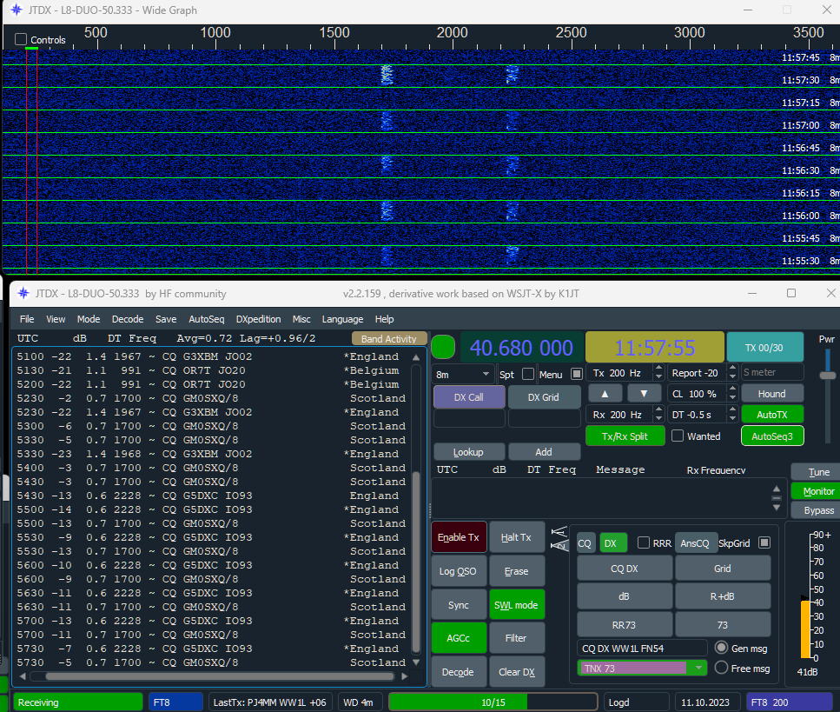Select the Free msg radio button
Viewport: 840px width, 712px height.
[722, 668]
